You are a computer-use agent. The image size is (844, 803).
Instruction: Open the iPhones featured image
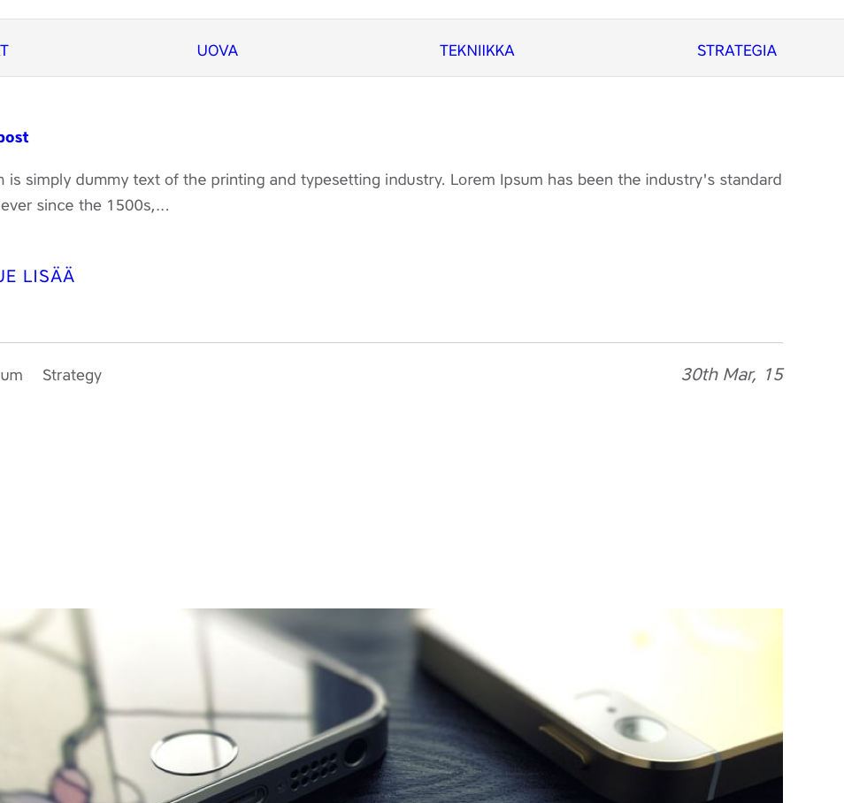click(x=391, y=705)
